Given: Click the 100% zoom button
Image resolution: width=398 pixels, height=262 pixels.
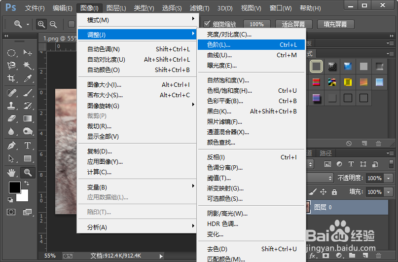Looking at the screenshot, I should pyautogui.click(x=256, y=24).
